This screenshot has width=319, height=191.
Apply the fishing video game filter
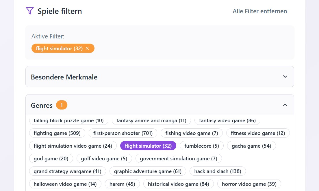click(x=192, y=133)
